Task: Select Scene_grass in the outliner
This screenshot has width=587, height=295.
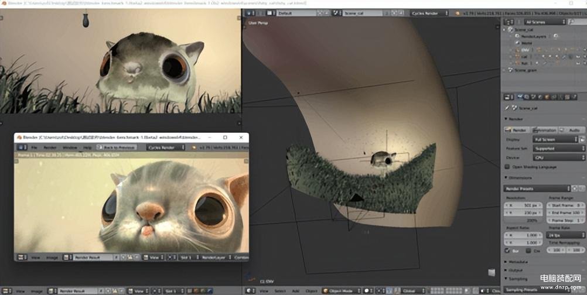Action: pos(526,70)
